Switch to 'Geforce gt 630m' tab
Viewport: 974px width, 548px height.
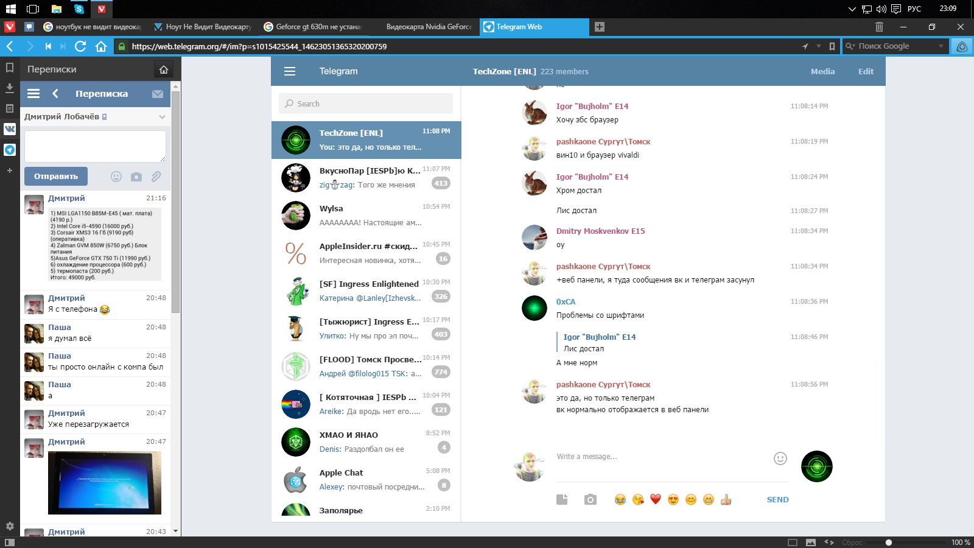tap(314, 27)
